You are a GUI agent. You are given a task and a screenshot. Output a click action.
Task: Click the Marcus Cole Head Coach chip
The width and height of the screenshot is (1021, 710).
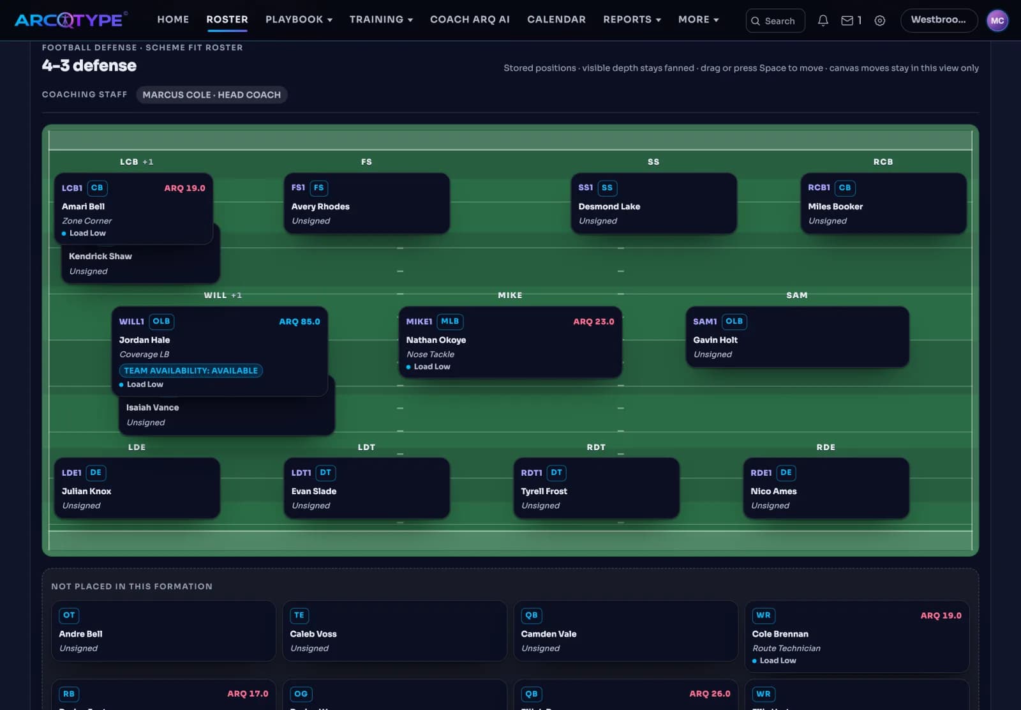click(212, 94)
